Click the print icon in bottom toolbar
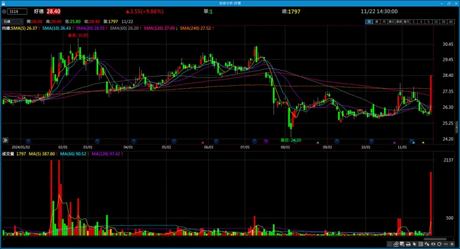The width and height of the screenshot is (460, 249). click(x=408, y=244)
